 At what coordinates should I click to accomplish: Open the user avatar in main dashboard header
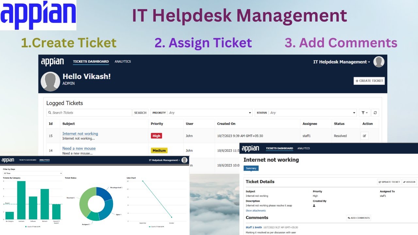[x=379, y=62]
